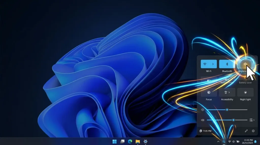260x145 pixels.
Task: Launch Microsoft Edge from taskbar
Action: [x=130, y=141]
